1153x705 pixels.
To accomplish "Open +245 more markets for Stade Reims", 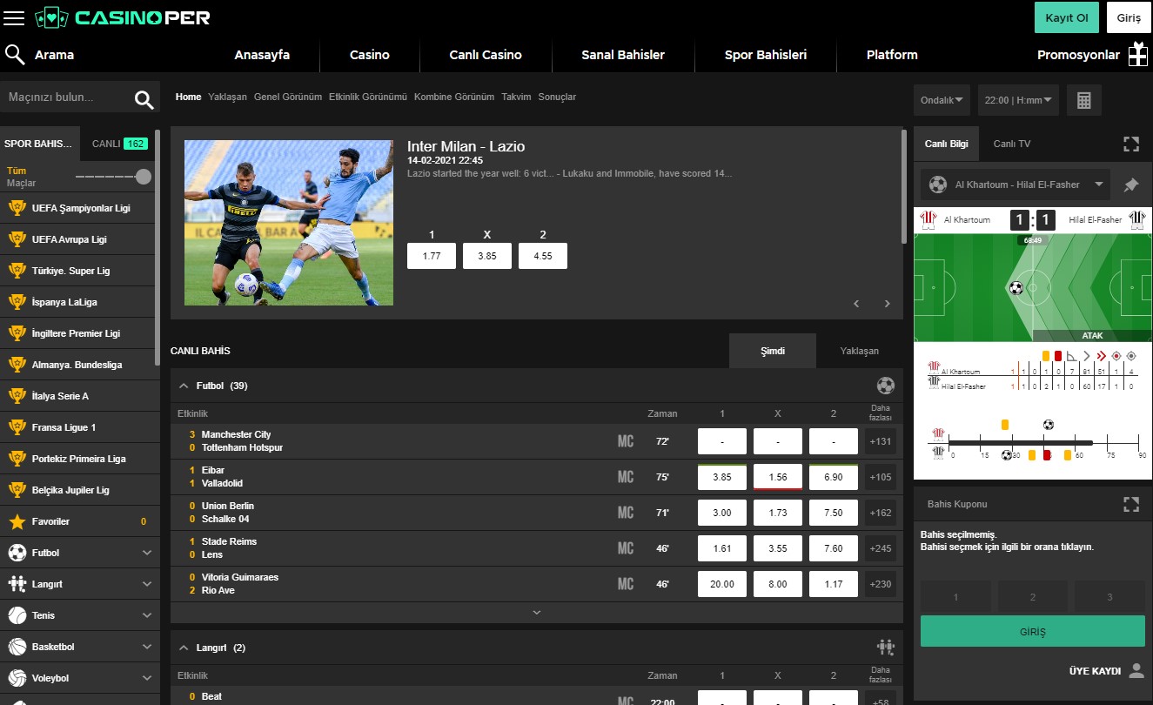I will pyautogui.click(x=881, y=548).
